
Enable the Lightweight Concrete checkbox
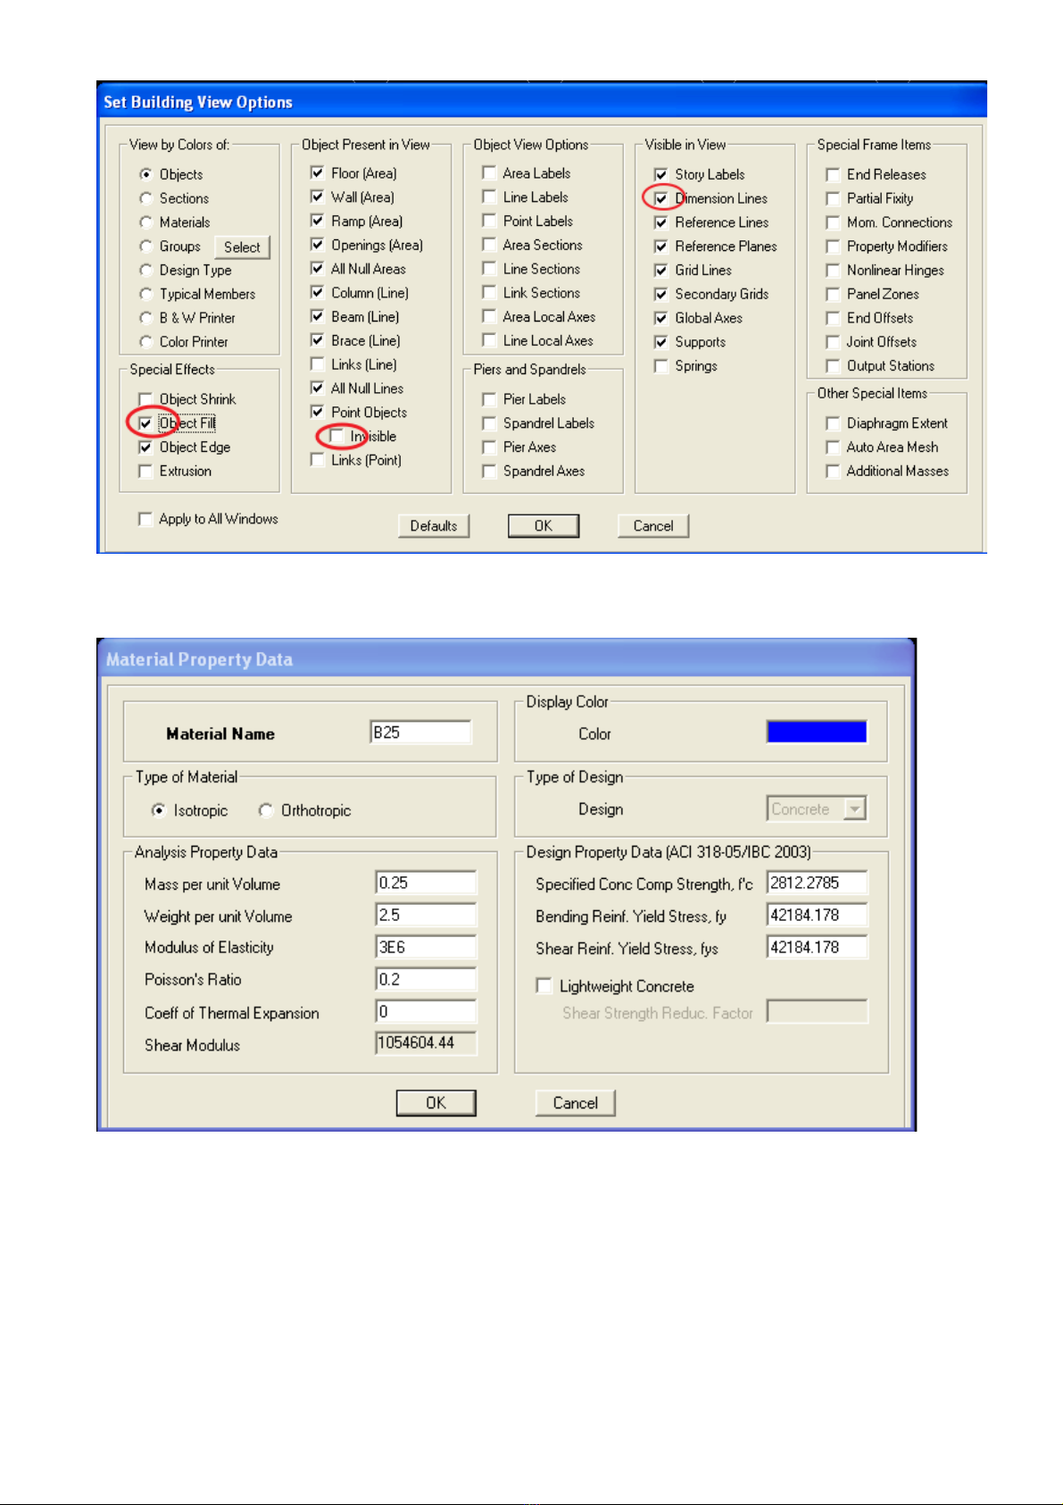coord(544,985)
